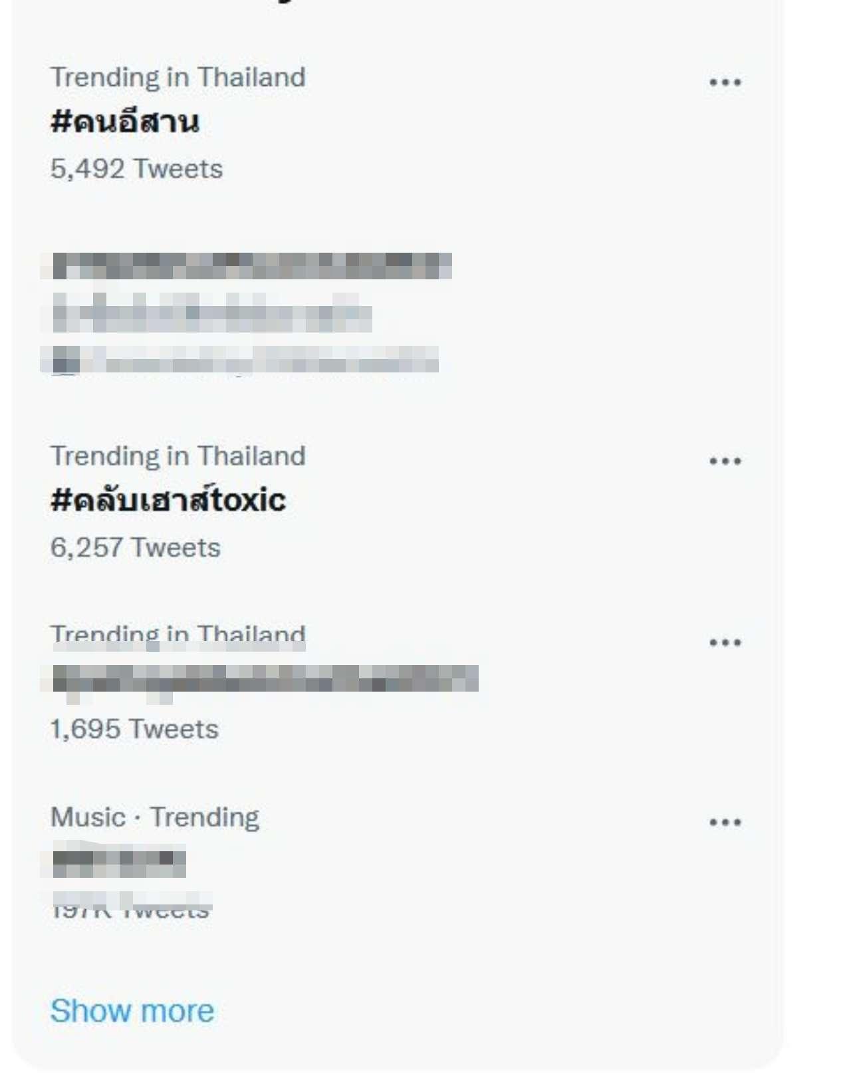Open more options for #คลับเฮาส์toxic trend

tap(725, 461)
